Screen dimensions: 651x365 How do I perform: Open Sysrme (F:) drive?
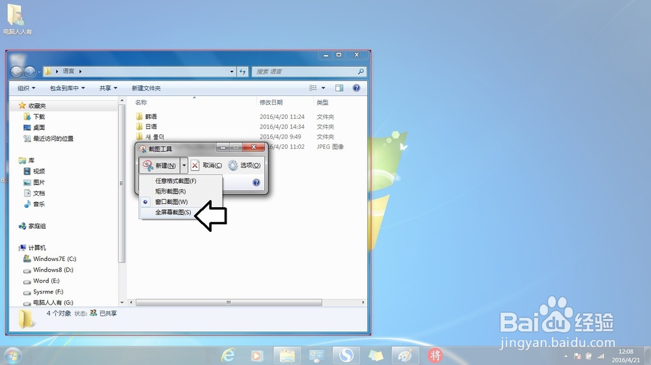tap(44, 292)
